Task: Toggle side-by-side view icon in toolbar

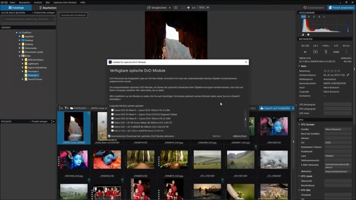Action: (176, 7)
